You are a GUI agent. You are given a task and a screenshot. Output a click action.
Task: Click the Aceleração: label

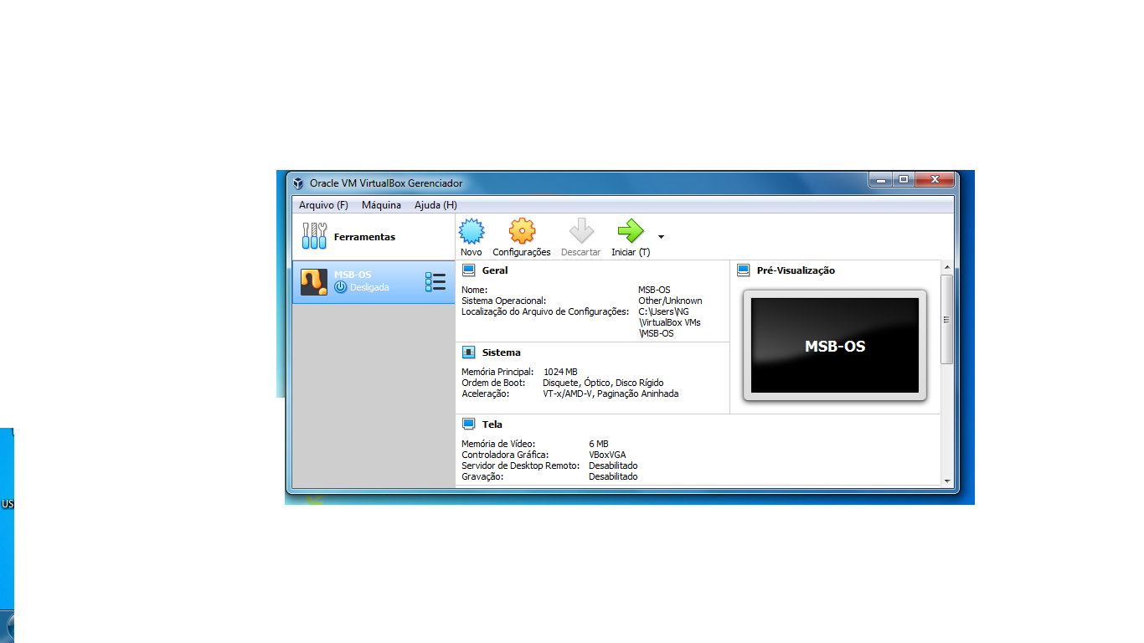tap(485, 394)
